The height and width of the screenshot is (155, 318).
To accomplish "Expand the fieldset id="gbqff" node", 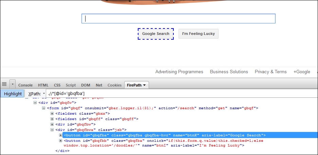I will click(52, 119).
